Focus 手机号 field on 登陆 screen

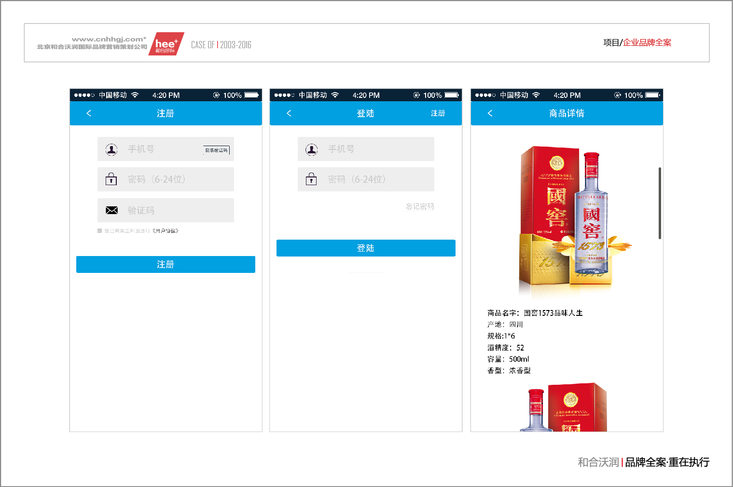click(x=366, y=149)
